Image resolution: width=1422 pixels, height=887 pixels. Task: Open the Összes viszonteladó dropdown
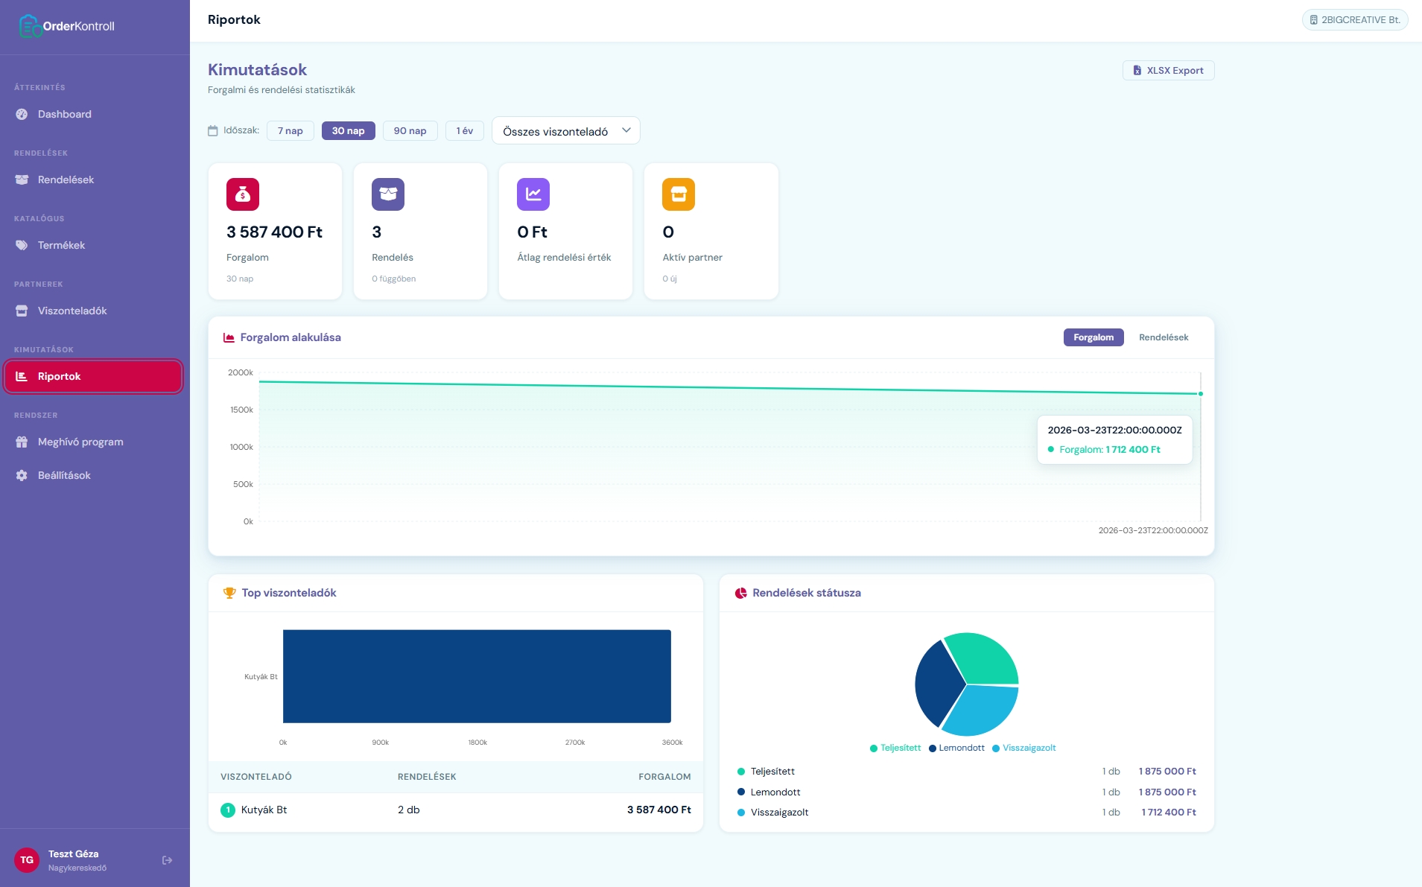[556, 131]
